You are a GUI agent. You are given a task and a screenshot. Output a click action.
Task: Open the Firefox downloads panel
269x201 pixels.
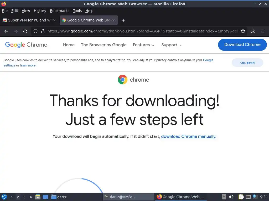[253, 31]
